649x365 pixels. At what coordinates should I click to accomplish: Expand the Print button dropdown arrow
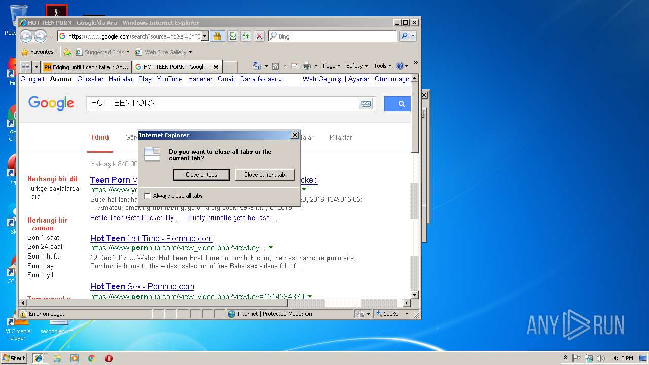pyautogui.click(x=316, y=66)
